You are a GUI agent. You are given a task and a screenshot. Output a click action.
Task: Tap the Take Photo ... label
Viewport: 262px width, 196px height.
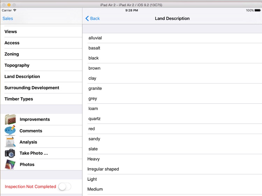pyautogui.click(x=34, y=153)
